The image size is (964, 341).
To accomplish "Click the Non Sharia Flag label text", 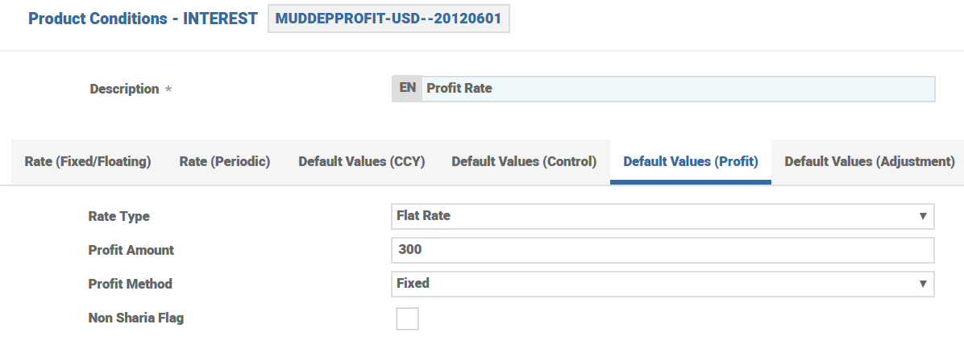I will tap(135, 318).
